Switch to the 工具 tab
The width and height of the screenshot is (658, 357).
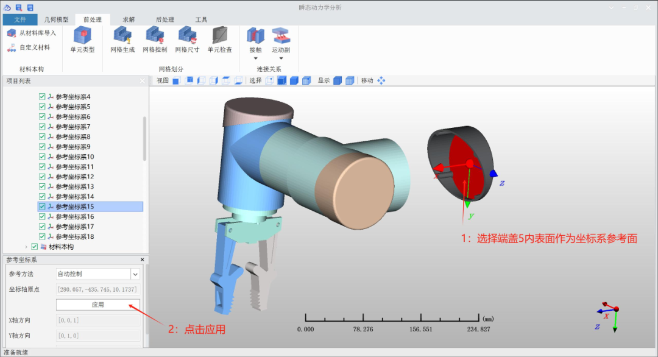coord(201,19)
